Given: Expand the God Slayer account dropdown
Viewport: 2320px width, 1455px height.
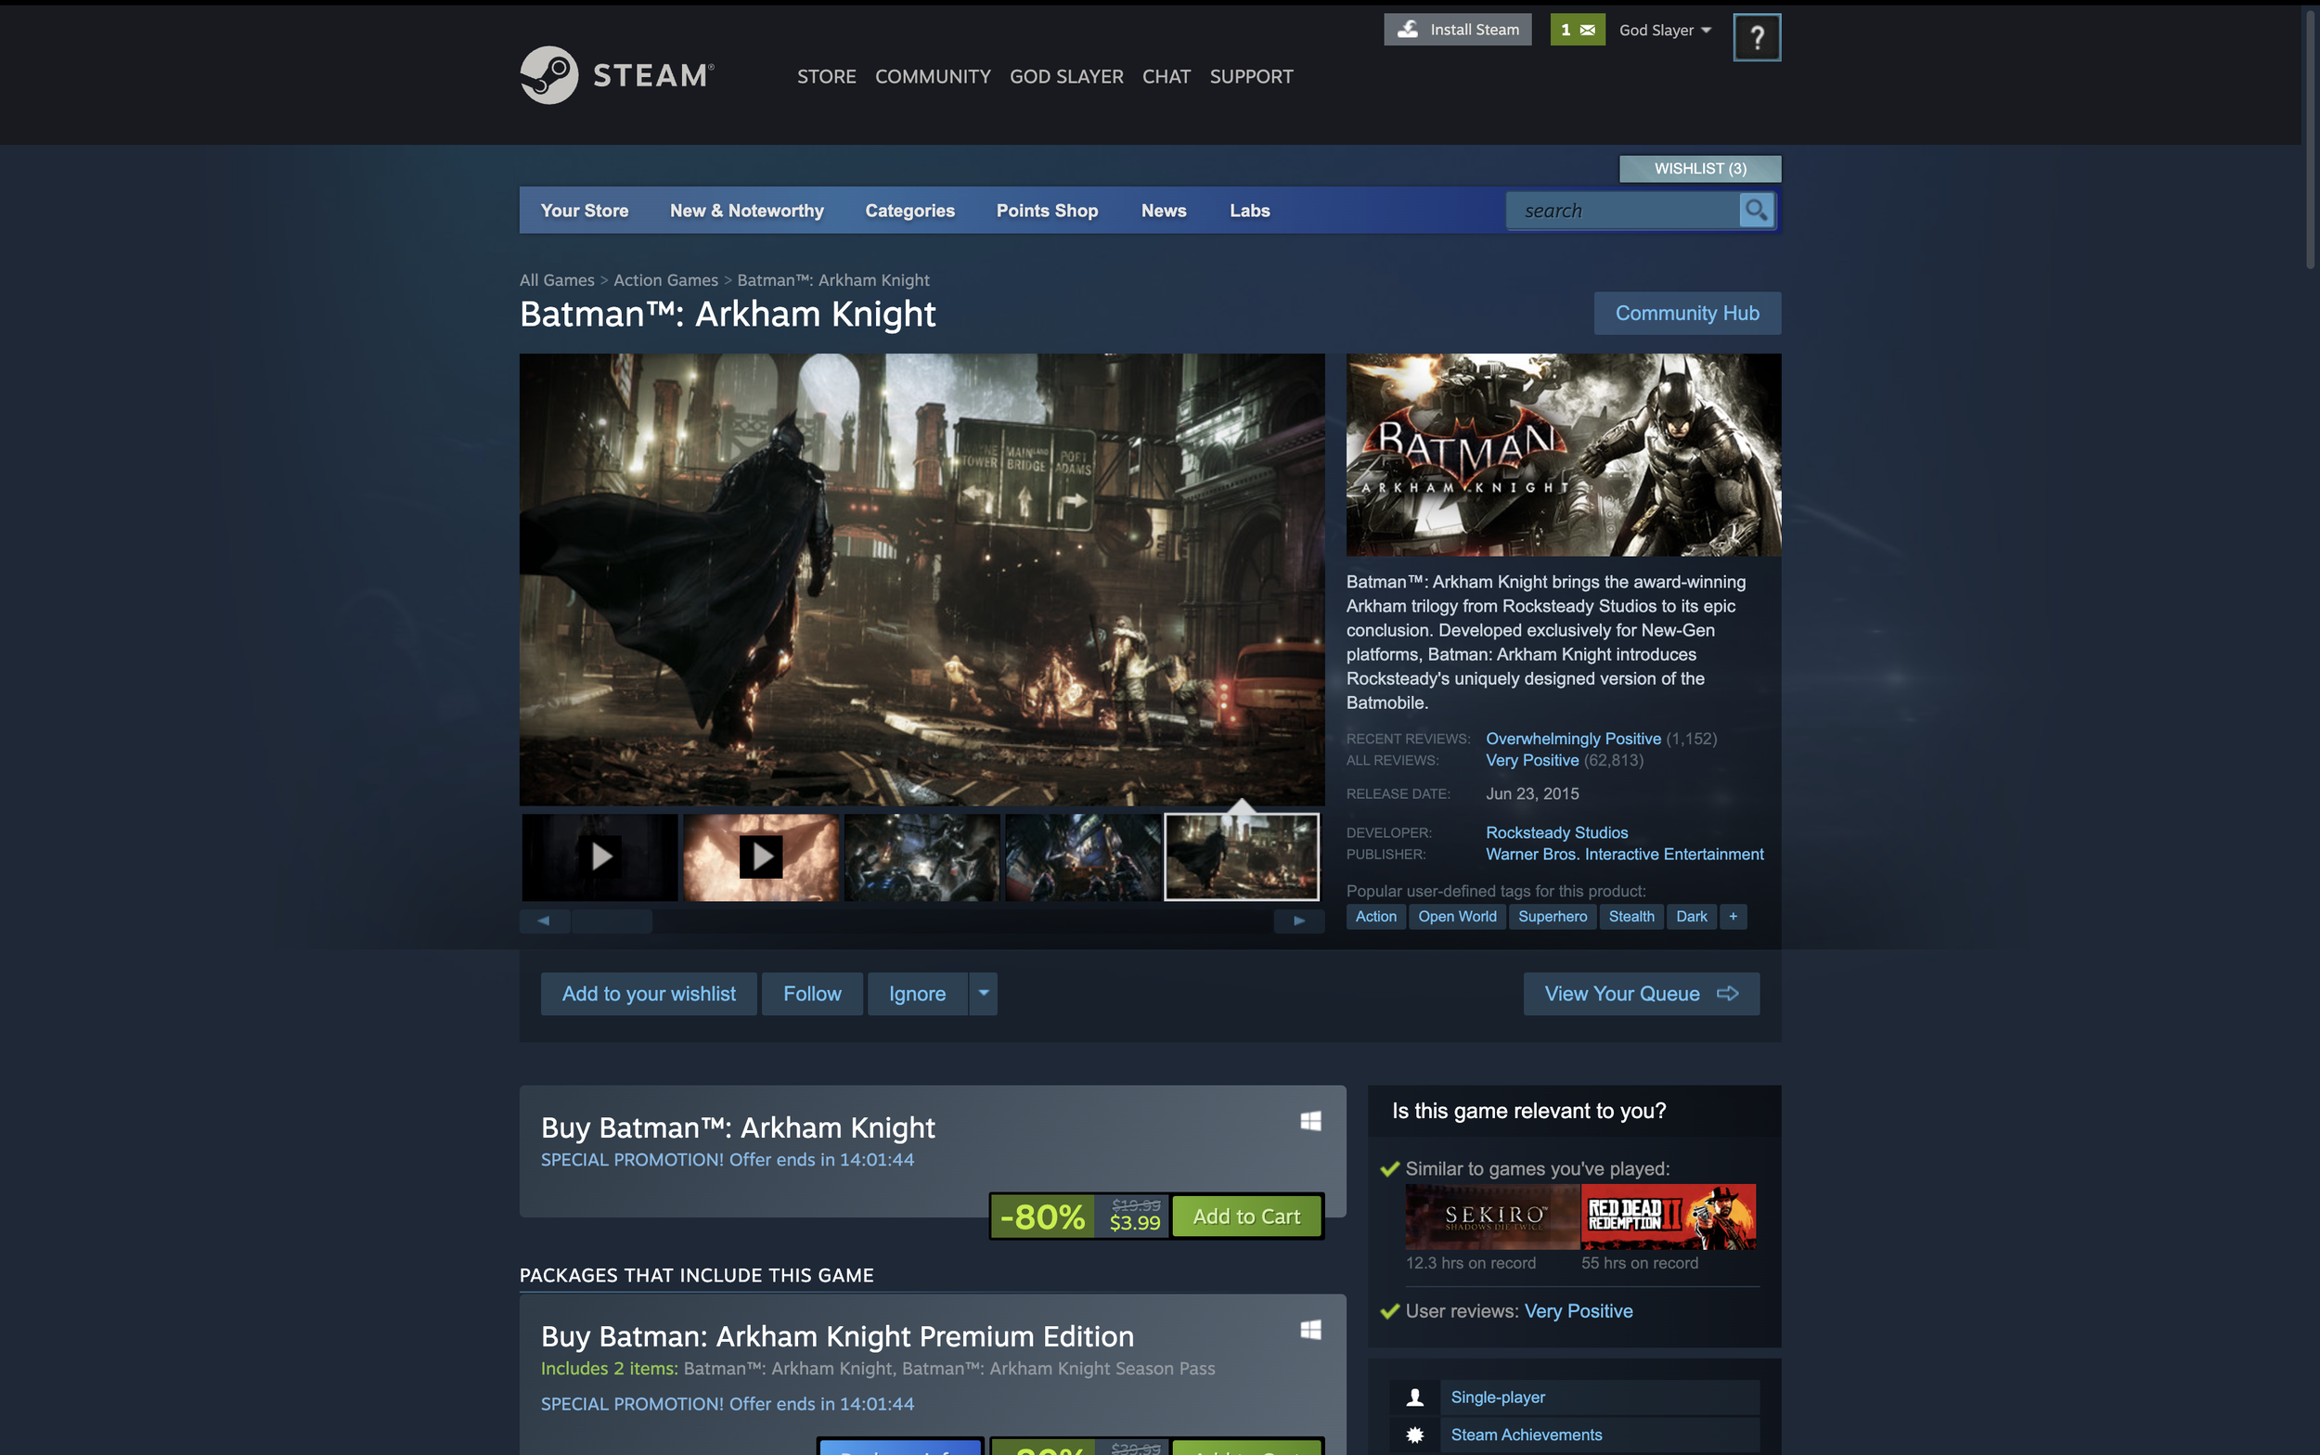Looking at the screenshot, I should (x=1665, y=30).
